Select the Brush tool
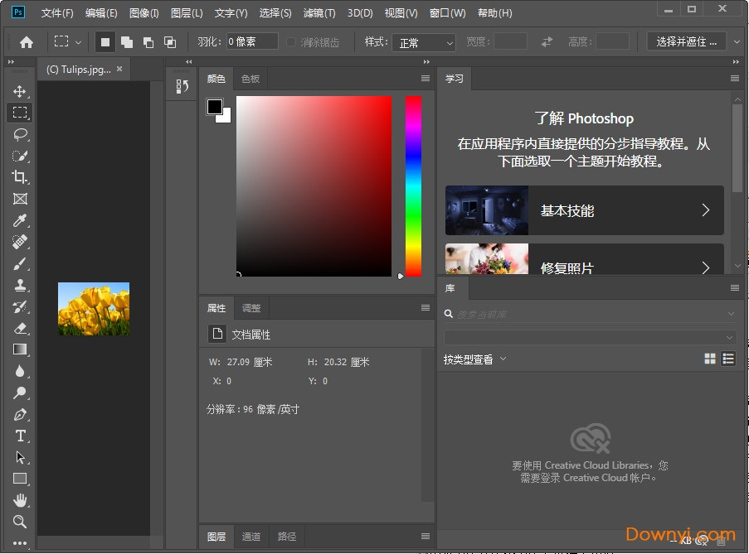The height and width of the screenshot is (554, 749). click(20, 263)
